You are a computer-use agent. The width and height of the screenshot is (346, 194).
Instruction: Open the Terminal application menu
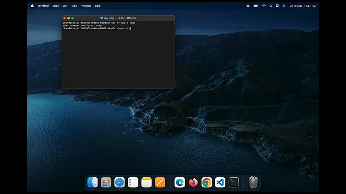click(43, 6)
